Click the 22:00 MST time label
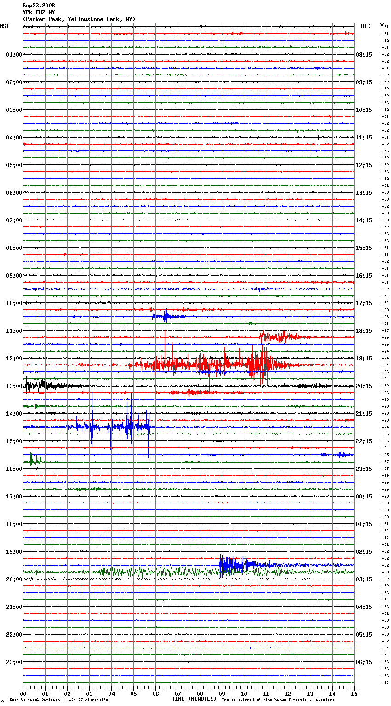This screenshot has height=706, width=391. pos(14,635)
